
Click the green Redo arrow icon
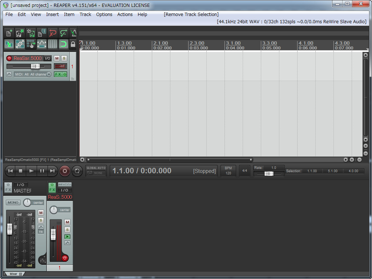click(64, 33)
